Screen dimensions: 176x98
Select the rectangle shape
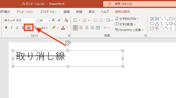171,19
